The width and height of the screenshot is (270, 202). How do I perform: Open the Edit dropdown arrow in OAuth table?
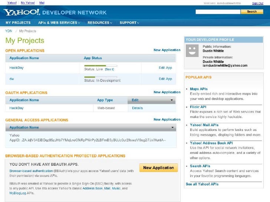[171, 100]
